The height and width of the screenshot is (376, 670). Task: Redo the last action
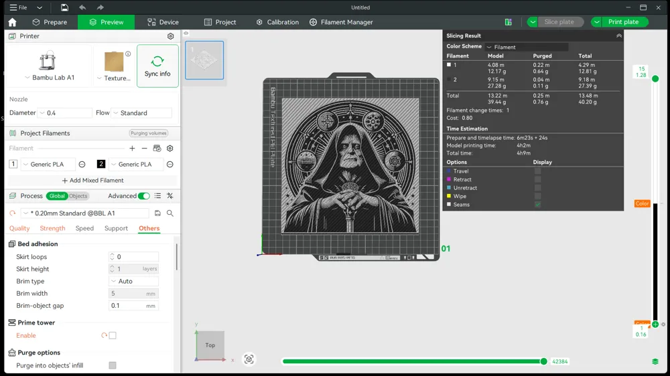pyautogui.click(x=100, y=7)
